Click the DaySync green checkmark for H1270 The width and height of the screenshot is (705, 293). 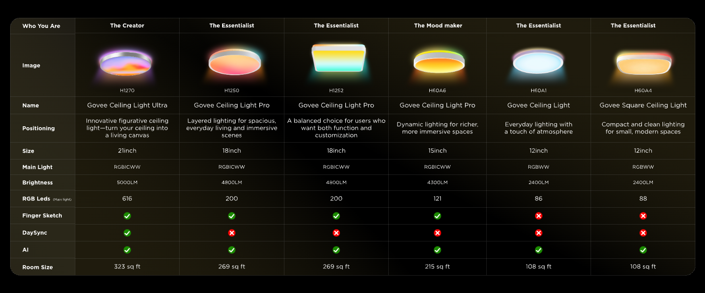127,233
